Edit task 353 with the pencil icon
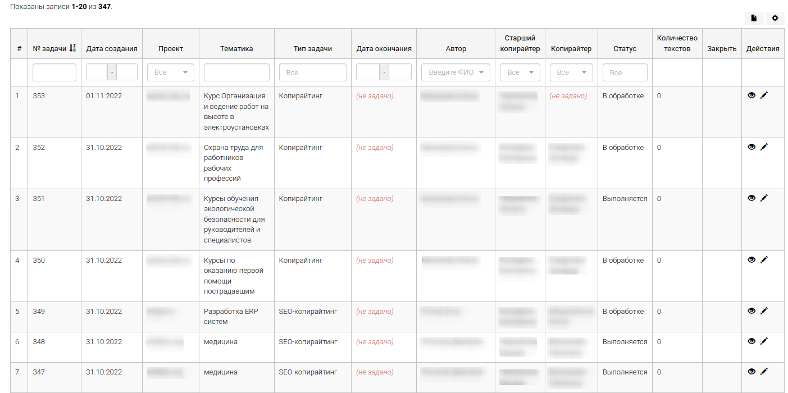The height and width of the screenshot is (393, 788). 764,95
